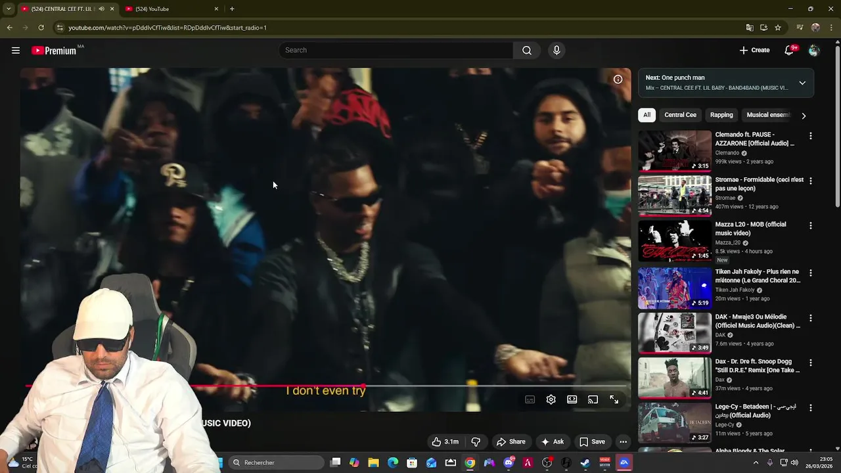Open options for Stromae Formidable video
This screenshot has width=841, height=473.
810,181
